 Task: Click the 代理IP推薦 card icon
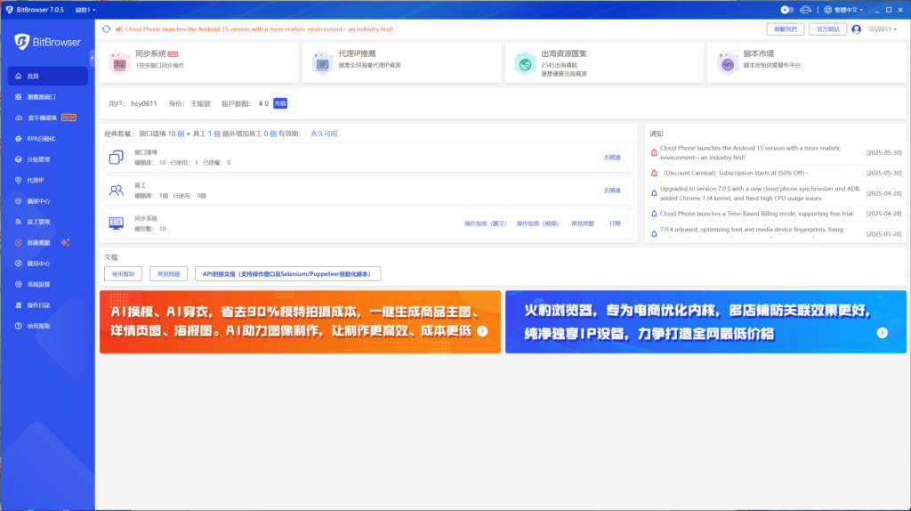322,63
